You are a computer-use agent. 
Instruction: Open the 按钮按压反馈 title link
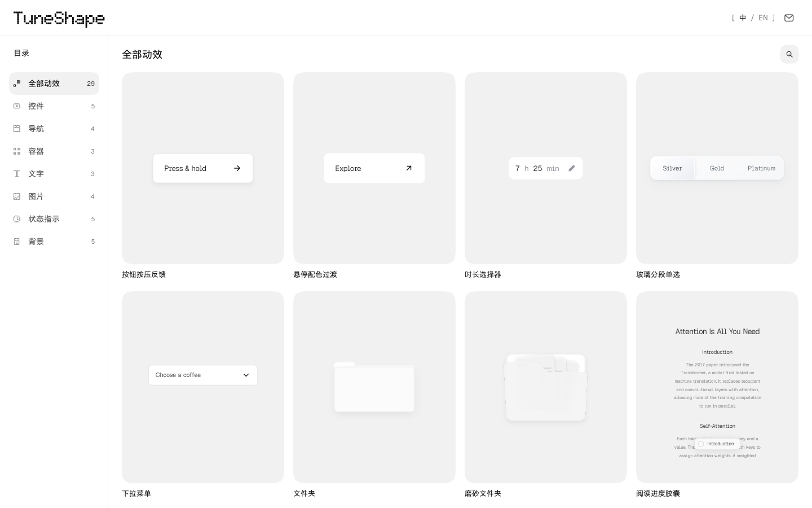[144, 274]
